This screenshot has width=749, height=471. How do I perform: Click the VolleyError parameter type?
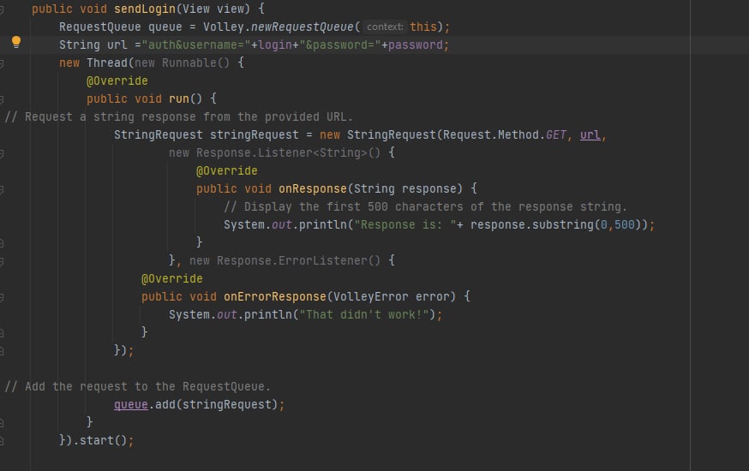pyautogui.click(x=371, y=297)
